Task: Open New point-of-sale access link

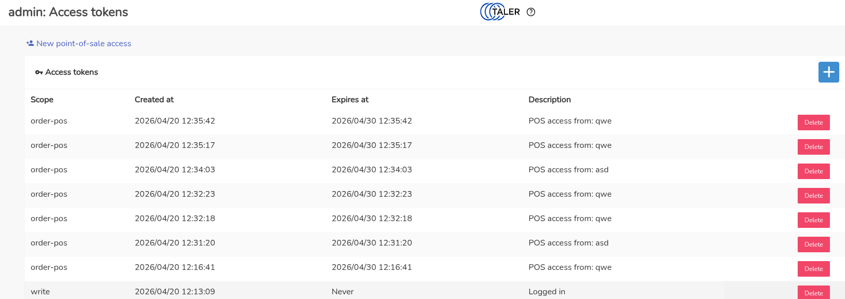Action: click(84, 44)
